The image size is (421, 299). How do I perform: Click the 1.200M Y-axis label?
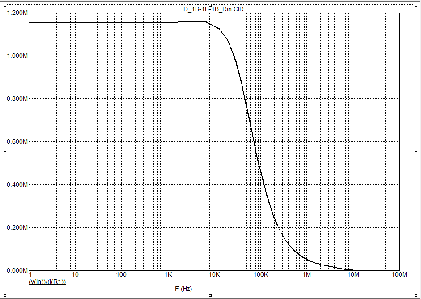click(x=17, y=13)
